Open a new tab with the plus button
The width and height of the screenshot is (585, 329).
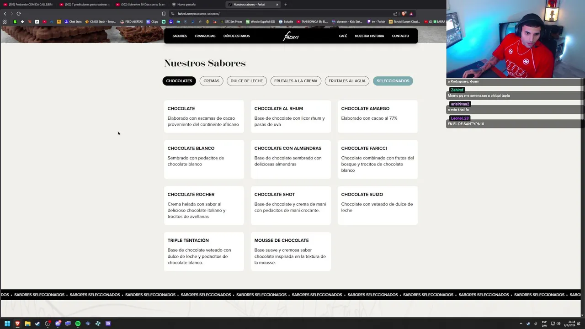pos(286,5)
